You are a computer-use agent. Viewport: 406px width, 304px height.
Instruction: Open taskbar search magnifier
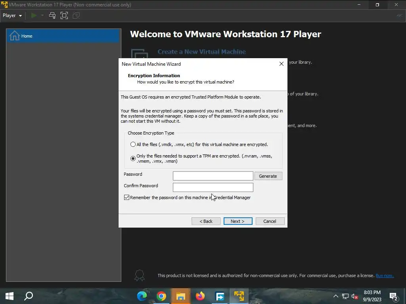click(29, 296)
